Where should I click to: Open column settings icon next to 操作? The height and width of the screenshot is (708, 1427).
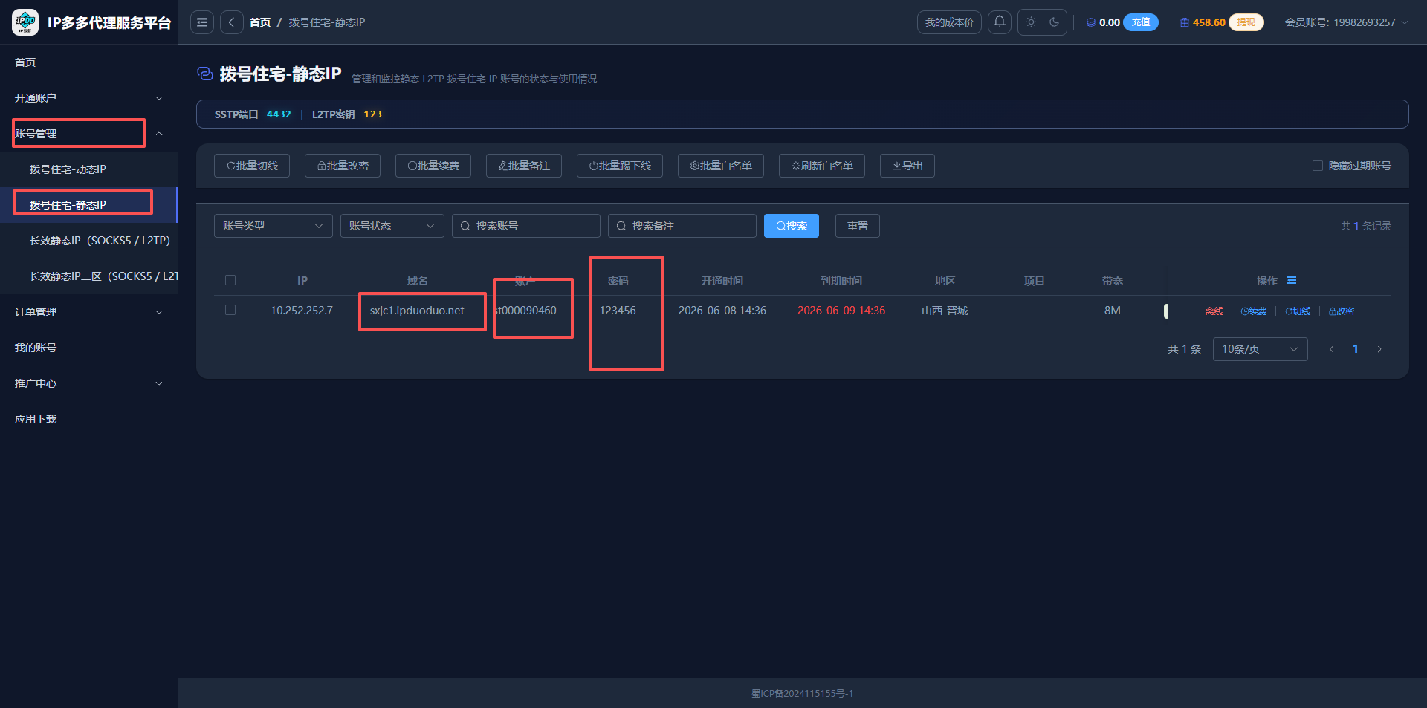(x=1292, y=280)
